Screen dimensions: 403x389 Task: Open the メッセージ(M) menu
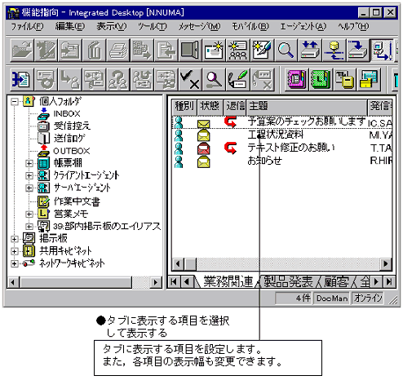point(199,27)
